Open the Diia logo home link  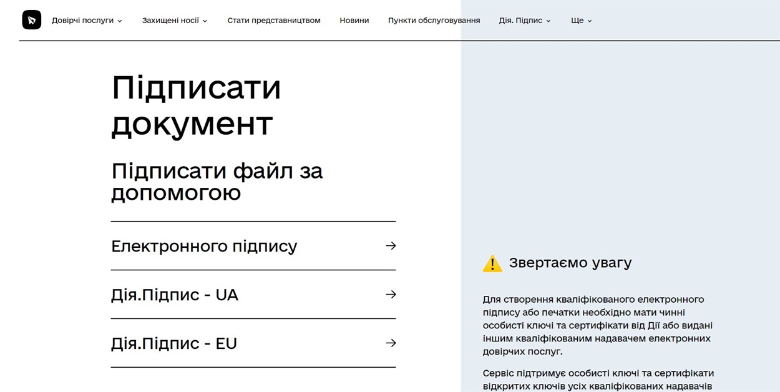[x=32, y=20]
